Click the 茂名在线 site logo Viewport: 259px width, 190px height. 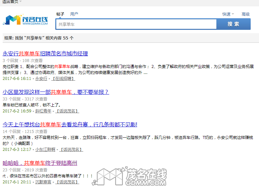25,20
